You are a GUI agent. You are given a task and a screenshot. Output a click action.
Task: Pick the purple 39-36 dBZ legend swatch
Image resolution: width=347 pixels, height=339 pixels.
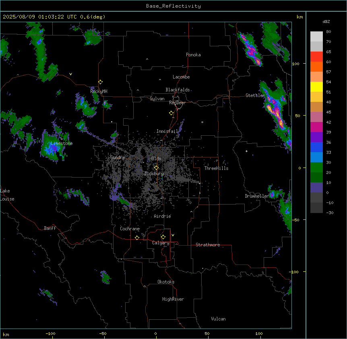[316, 137]
